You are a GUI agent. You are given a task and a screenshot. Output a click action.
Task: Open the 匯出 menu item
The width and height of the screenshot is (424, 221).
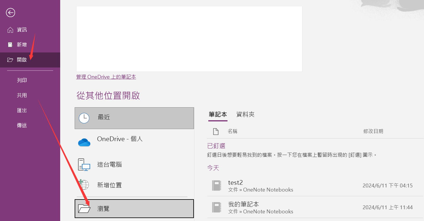(30, 110)
